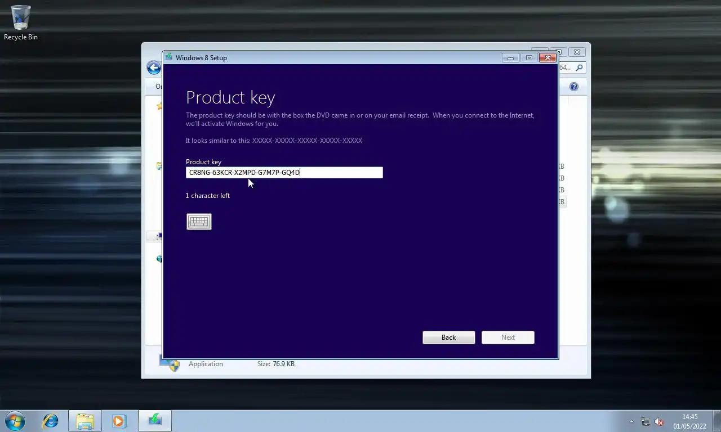Show hidden tray icons arrow
721x432 pixels.
point(631,421)
